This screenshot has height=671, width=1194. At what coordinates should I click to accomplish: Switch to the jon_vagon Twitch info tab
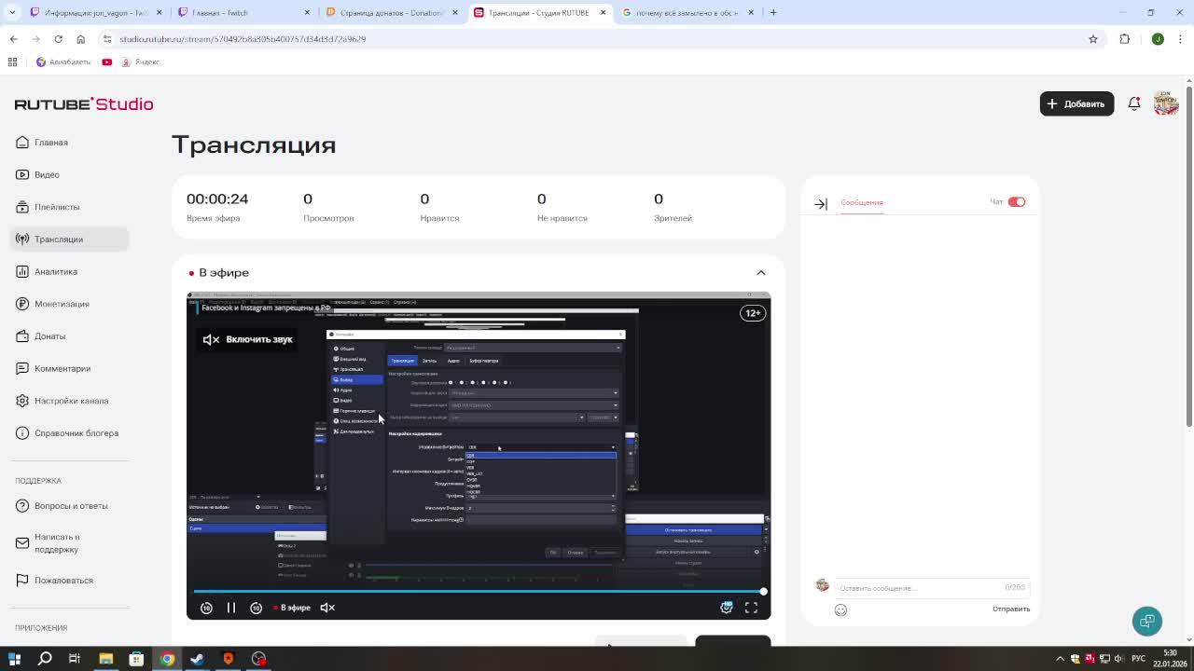(x=96, y=12)
